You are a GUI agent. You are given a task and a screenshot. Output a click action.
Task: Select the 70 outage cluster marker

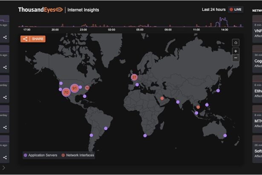(x=66, y=92)
